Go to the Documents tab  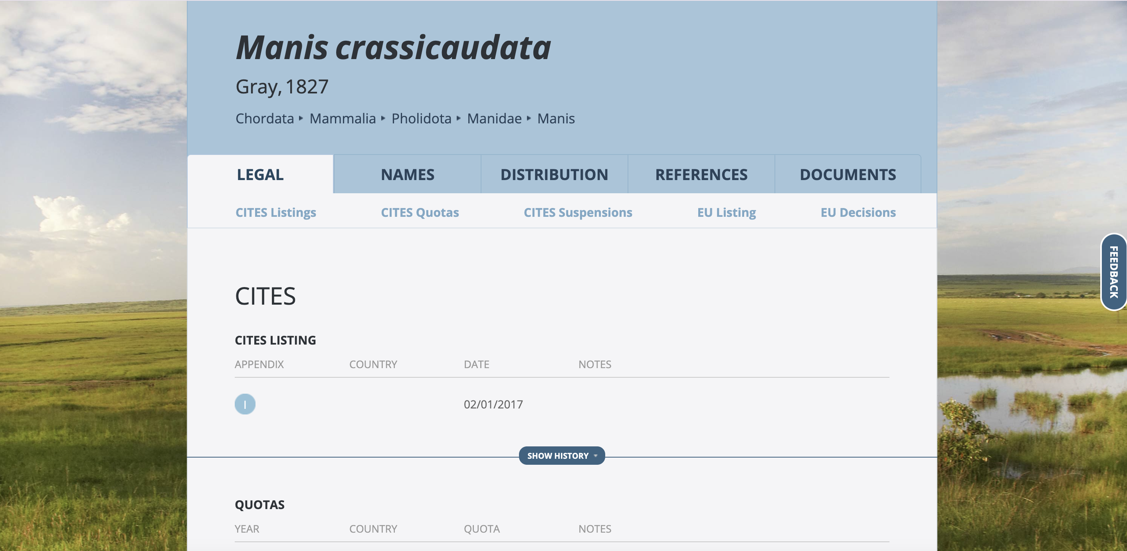pyautogui.click(x=848, y=174)
